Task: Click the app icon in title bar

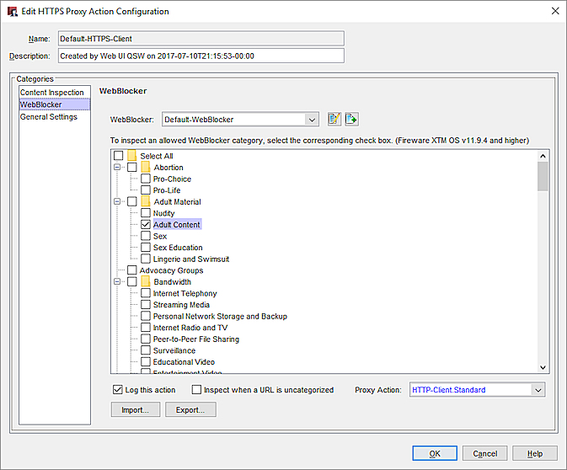Action: coord(13,12)
